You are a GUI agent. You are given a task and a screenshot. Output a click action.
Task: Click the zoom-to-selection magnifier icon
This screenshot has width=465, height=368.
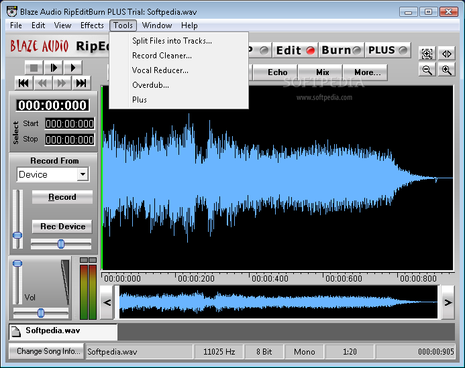pos(427,54)
